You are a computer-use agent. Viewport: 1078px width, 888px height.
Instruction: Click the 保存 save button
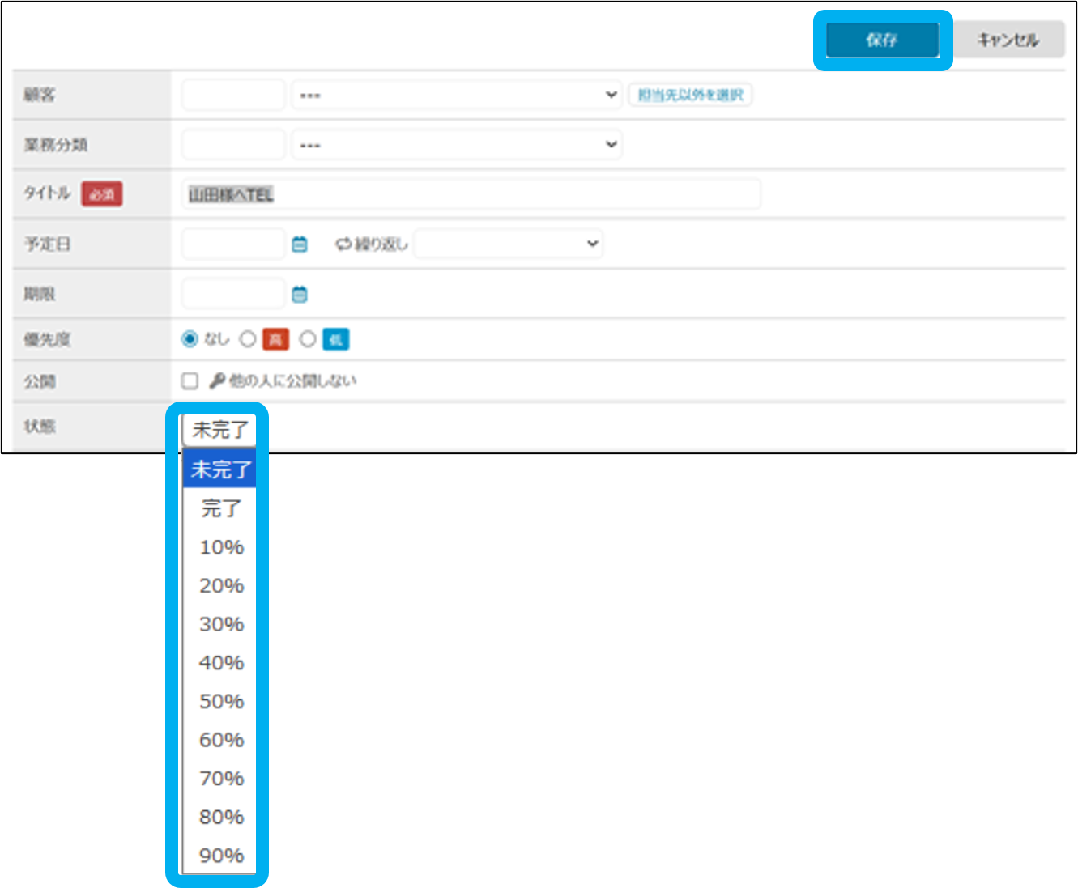(x=882, y=40)
